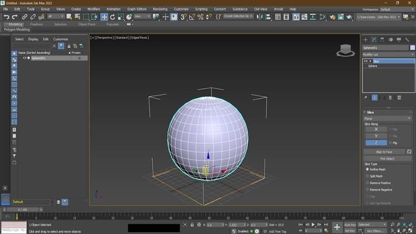
Task: Toggle the Percent Snap button
Action: click(x=201, y=17)
